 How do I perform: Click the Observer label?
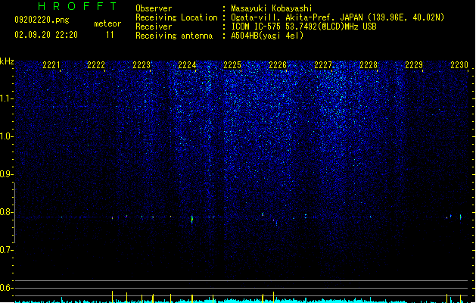[x=154, y=8]
